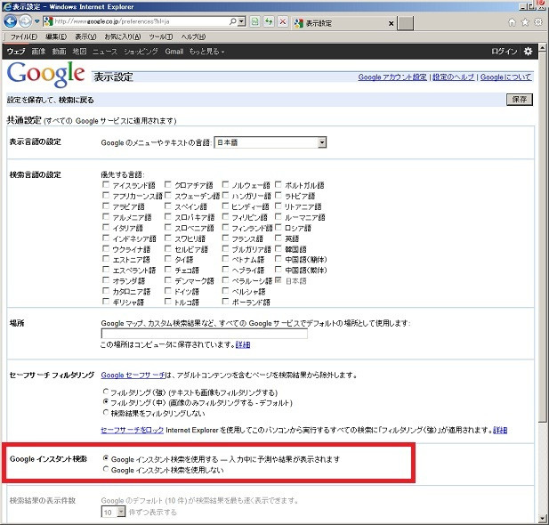Image resolution: width=549 pixels, height=525 pixels.
Task: Open a new tab with the blank tab button
Action: pyautogui.click(x=406, y=23)
